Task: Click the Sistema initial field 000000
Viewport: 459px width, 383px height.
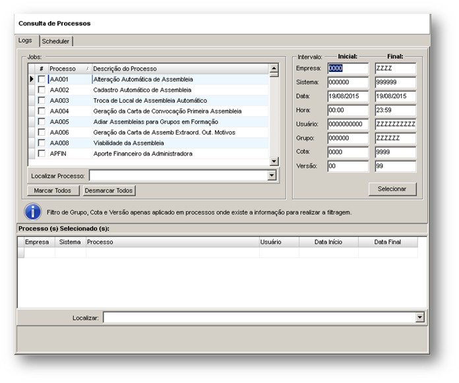Action: tap(348, 82)
